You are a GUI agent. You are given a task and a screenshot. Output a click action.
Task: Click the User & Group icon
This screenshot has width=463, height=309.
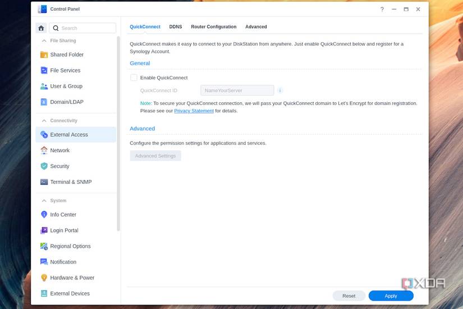coord(44,86)
